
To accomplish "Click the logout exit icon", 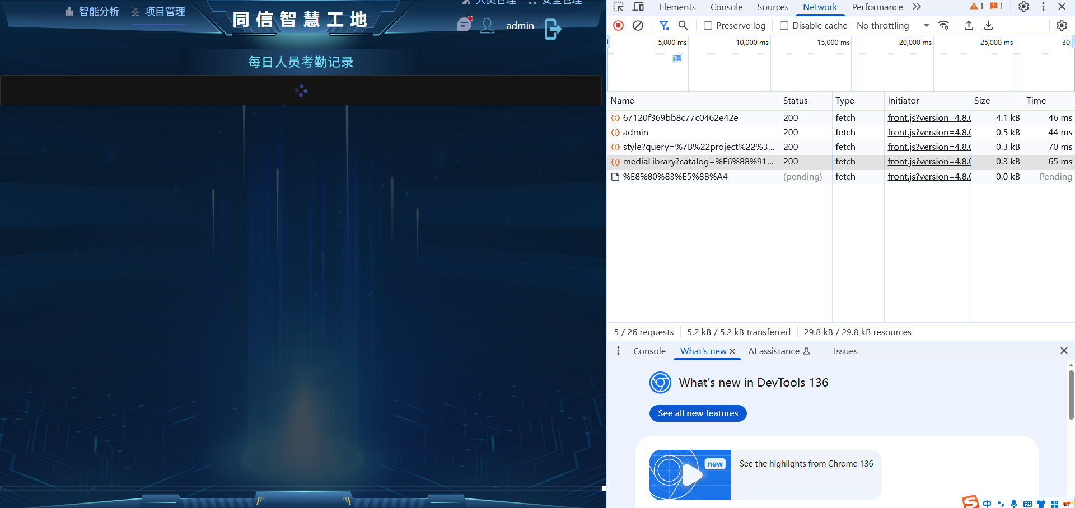I will pyautogui.click(x=553, y=29).
